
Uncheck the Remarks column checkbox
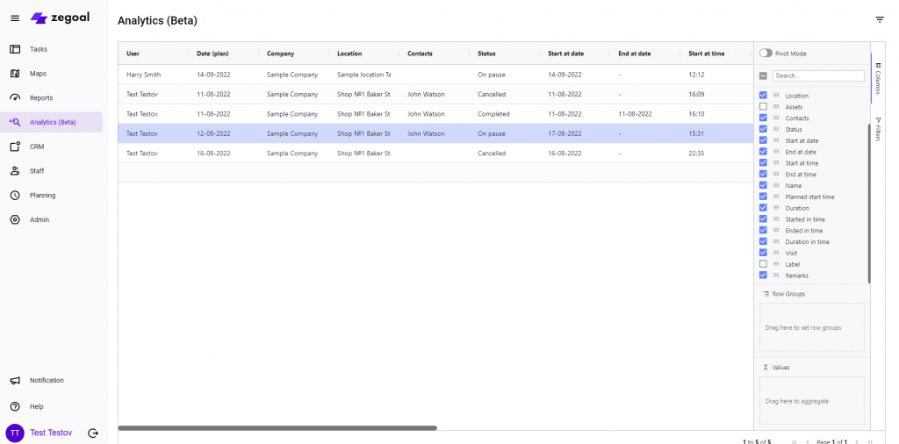tap(764, 276)
